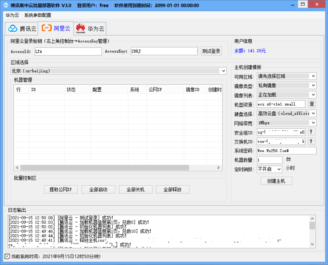Open the 镜像类型 dropdown

tap(287, 85)
